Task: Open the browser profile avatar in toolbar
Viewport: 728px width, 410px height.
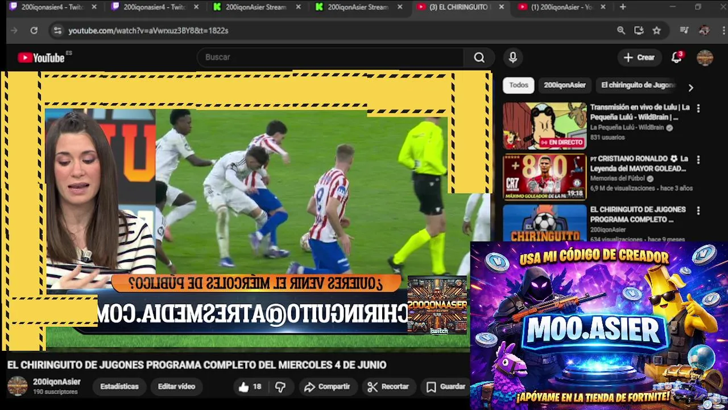Action: coord(704,31)
